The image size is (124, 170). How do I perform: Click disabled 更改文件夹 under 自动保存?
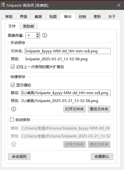pyautogui.click(x=99, y=144)
